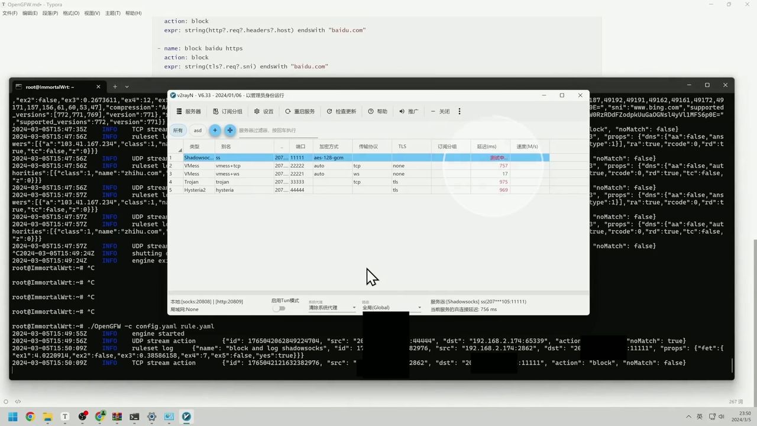The width and height of the screenshot is (757, 426).
Task: Click 重启服务 to restart the service
Action: click(300, 111)
